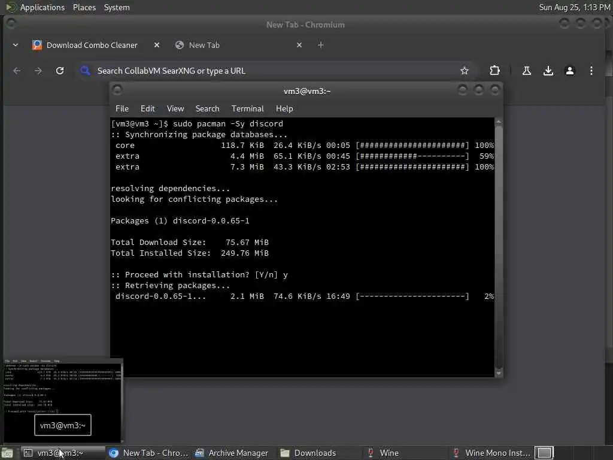Click the Chromium forward arrow
613x460 pixels.
[x=38, y=71]
